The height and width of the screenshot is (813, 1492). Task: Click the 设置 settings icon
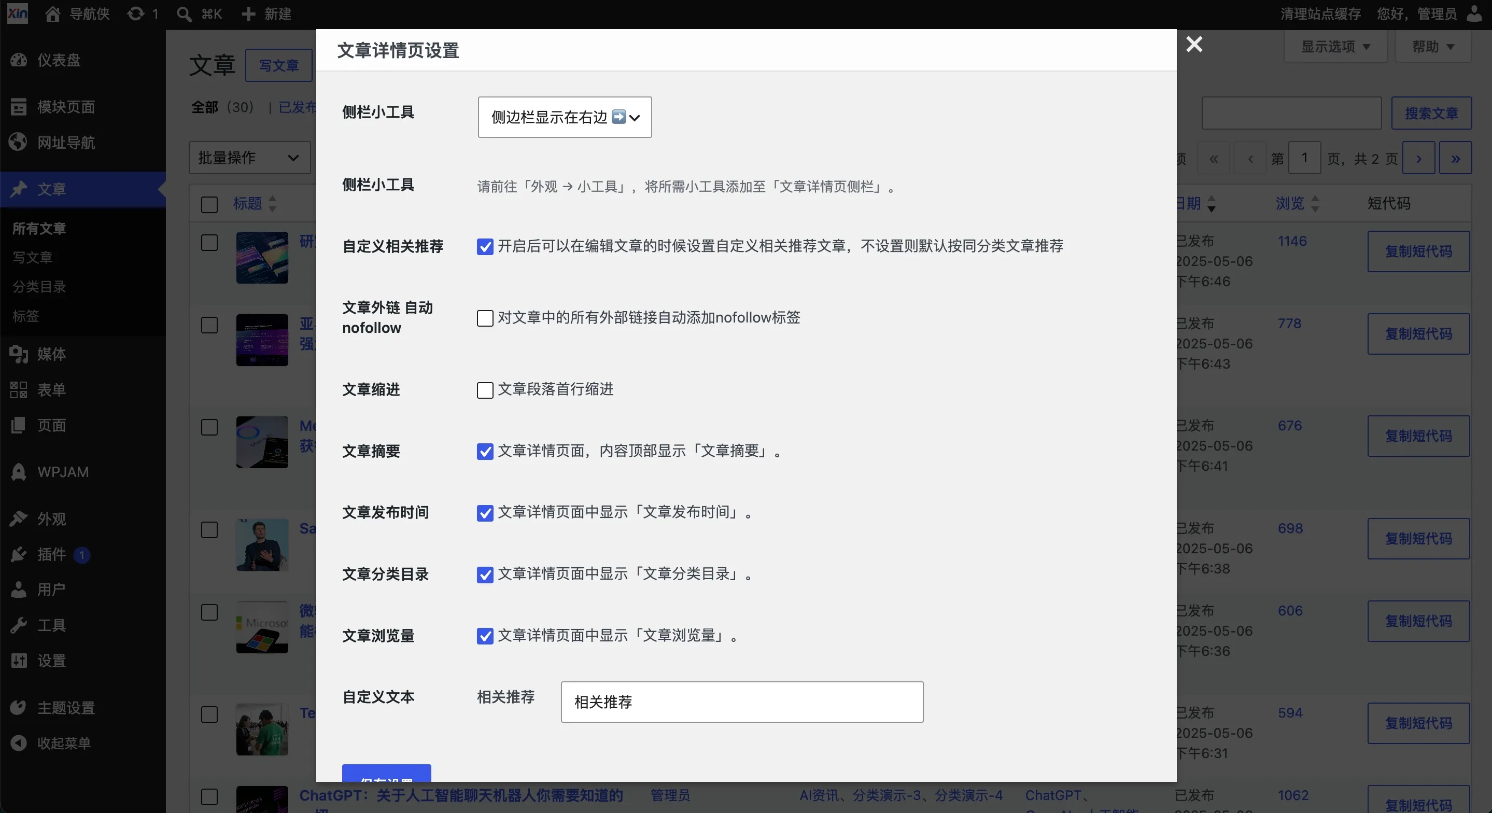(x=19, y=661)
